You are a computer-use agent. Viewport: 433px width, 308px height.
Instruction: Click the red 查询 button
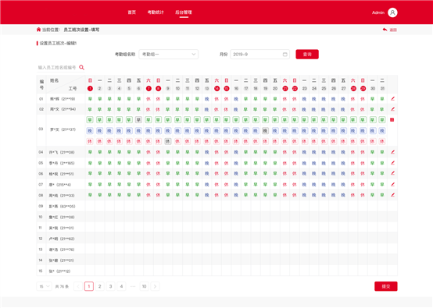[307, 55]
